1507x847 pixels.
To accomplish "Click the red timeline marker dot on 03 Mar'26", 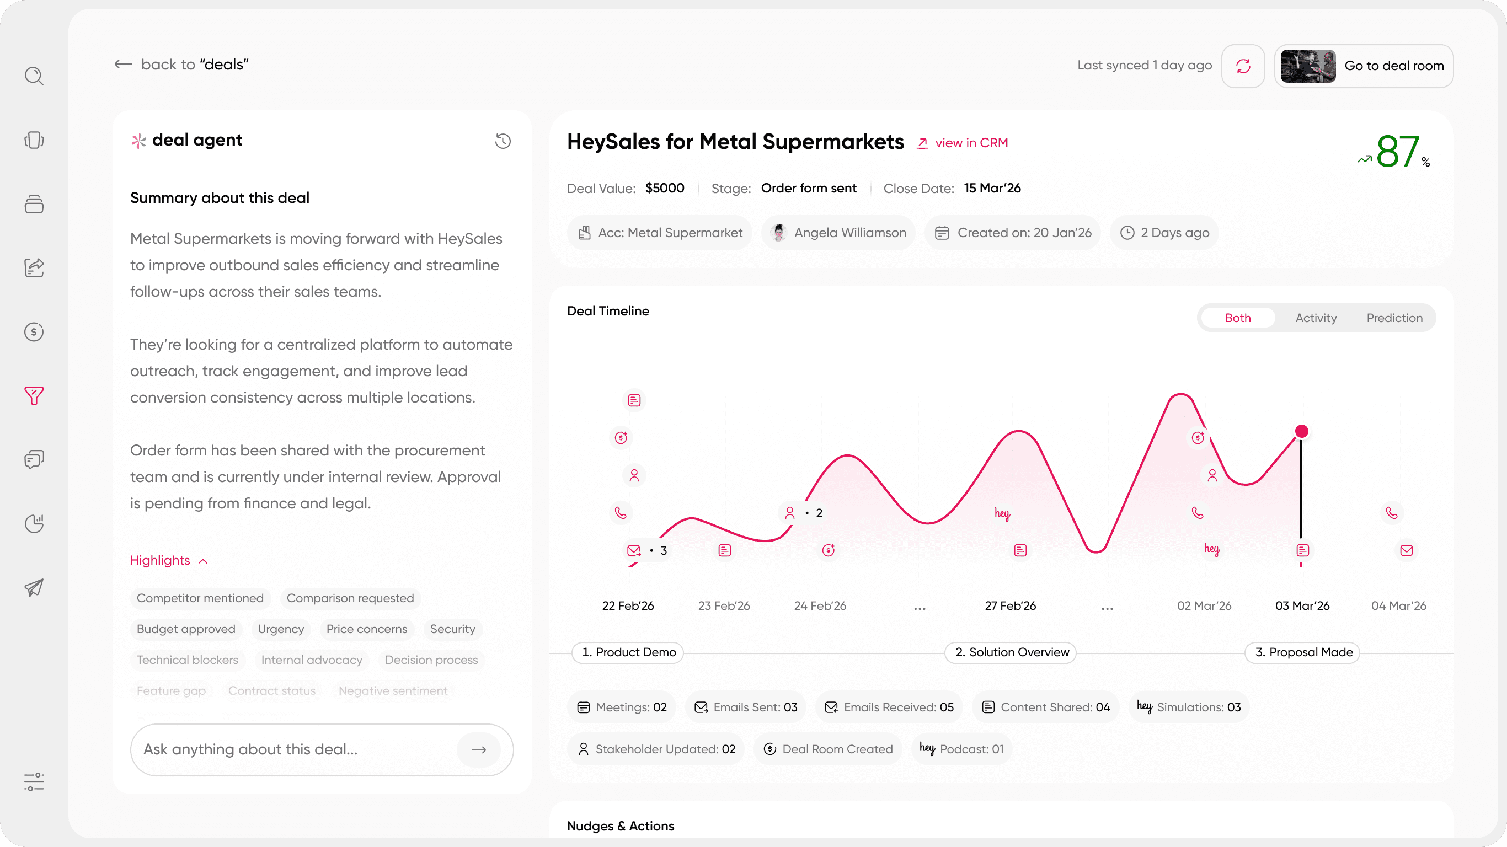I will coord(1302,432).
